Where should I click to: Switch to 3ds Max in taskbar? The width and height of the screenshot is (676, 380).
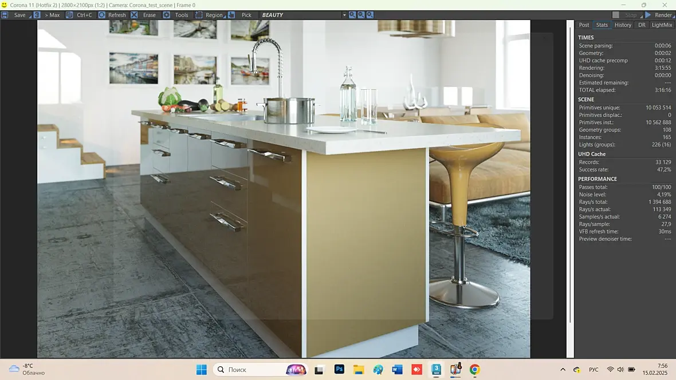pos(437,370)
